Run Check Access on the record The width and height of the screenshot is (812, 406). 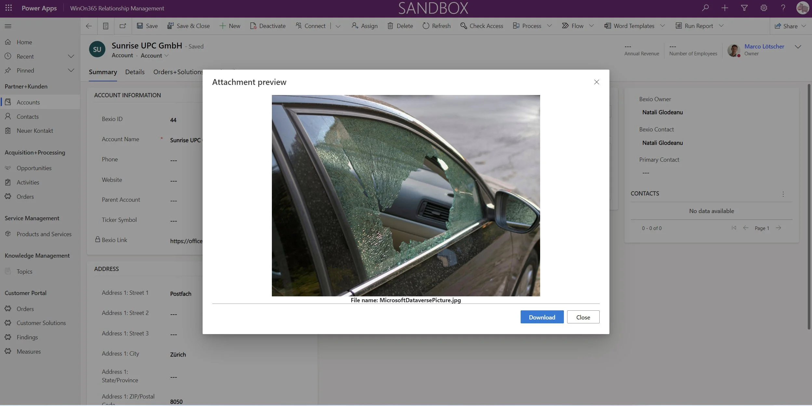point(482,26)
